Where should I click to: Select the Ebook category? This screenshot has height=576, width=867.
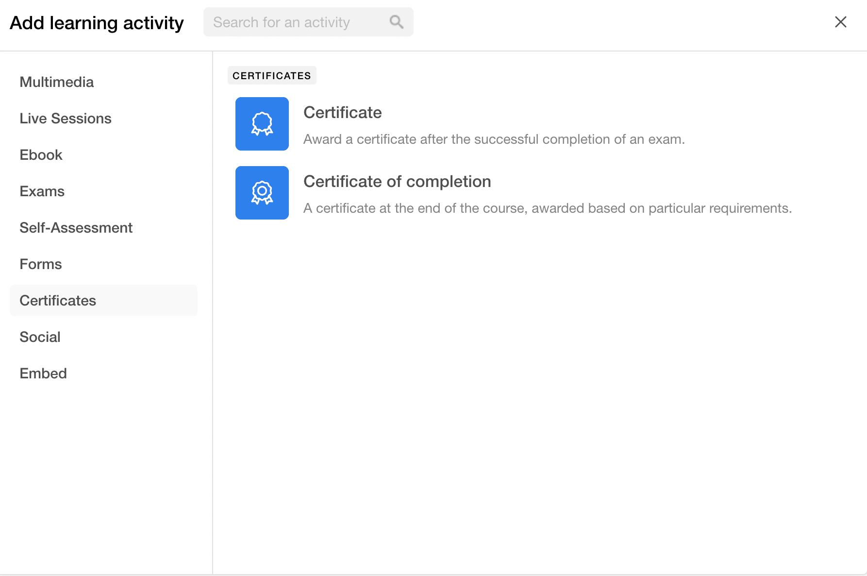point(41,154)
